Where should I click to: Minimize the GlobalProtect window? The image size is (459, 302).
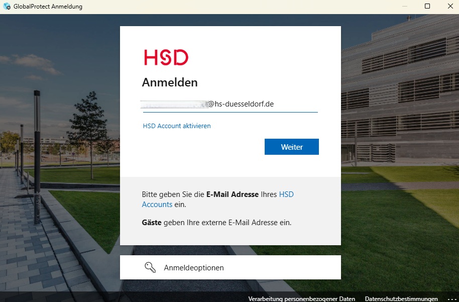pyautogui.click(x=404, y=6)
